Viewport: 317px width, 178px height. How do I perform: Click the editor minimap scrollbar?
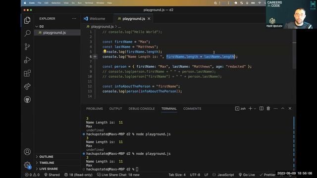(x=294, y=49)
